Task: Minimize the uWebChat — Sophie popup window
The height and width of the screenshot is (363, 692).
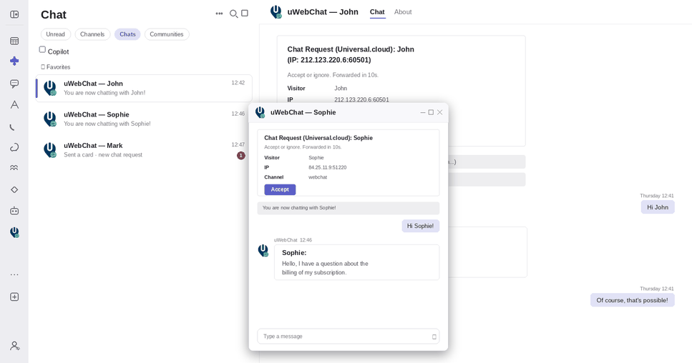Action: pyautogui.click(x=423, y=112)
